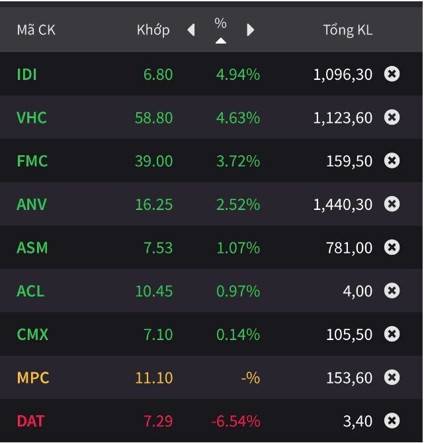
Task: Click the X icon beside ASM
Action: click(392, 248)
